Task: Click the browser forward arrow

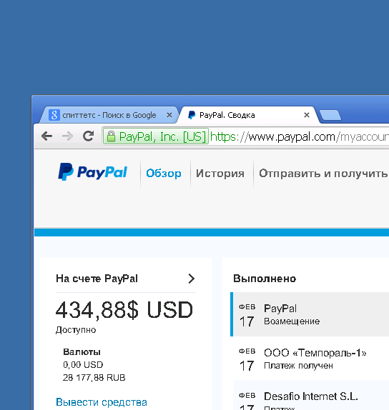Action: click(67, 136)
